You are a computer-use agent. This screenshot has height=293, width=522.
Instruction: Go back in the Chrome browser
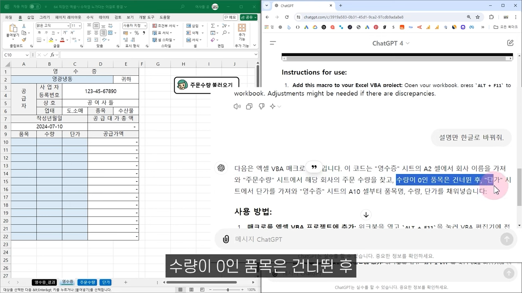(x=267, y=17)
